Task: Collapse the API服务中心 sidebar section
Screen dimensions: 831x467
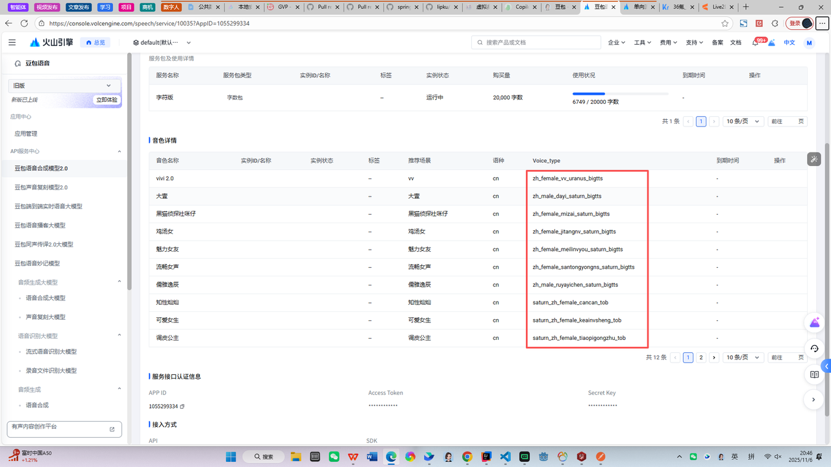Action: [x=119, y=151]
